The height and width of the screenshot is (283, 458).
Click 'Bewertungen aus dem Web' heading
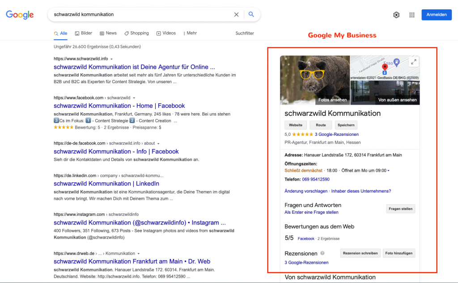(319, 227)
